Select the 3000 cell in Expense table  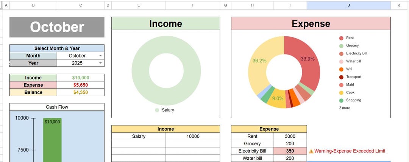[290, 136]
